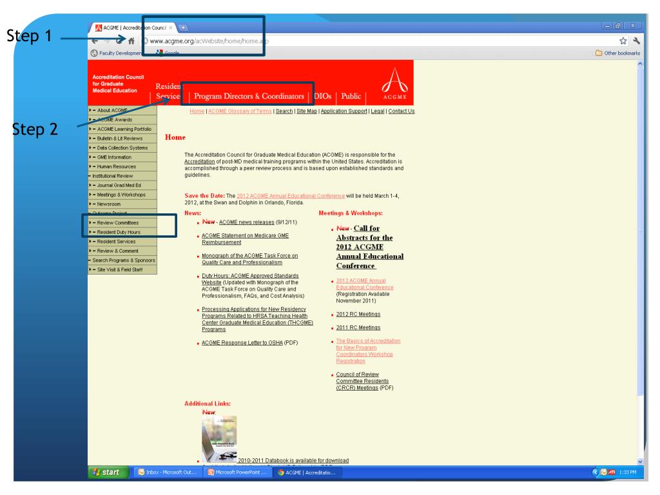Open the Accreditation link in intro paragraph
Screen dimensions: 660x495
(x=200, y=162)
